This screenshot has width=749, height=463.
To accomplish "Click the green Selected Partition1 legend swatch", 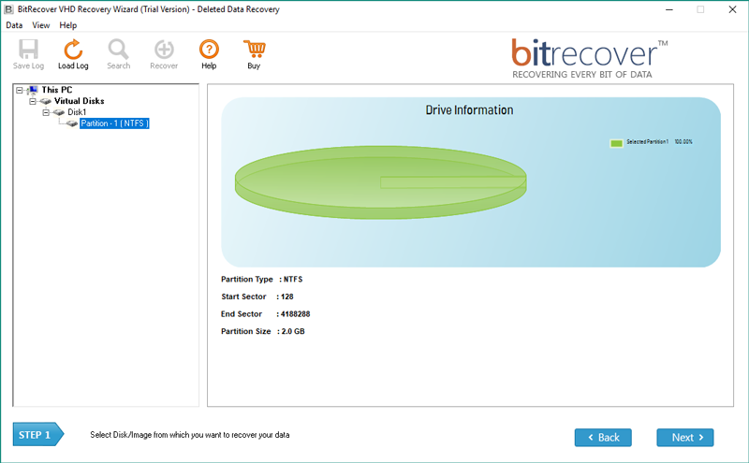I will tap(616, 143).
